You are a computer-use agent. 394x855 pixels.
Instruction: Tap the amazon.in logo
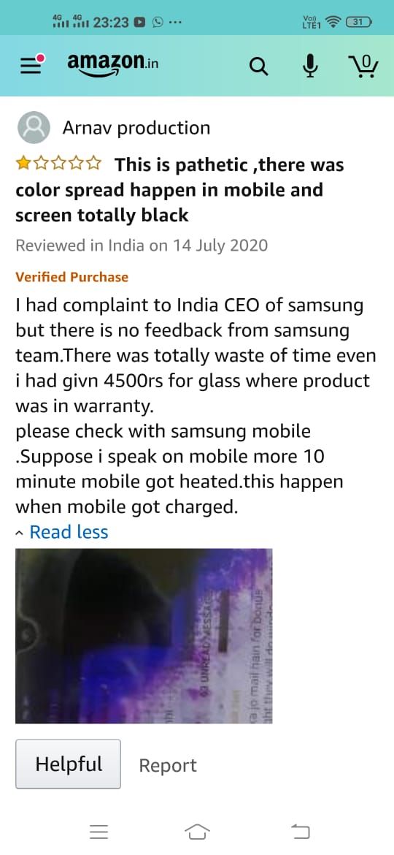(112, 64)
